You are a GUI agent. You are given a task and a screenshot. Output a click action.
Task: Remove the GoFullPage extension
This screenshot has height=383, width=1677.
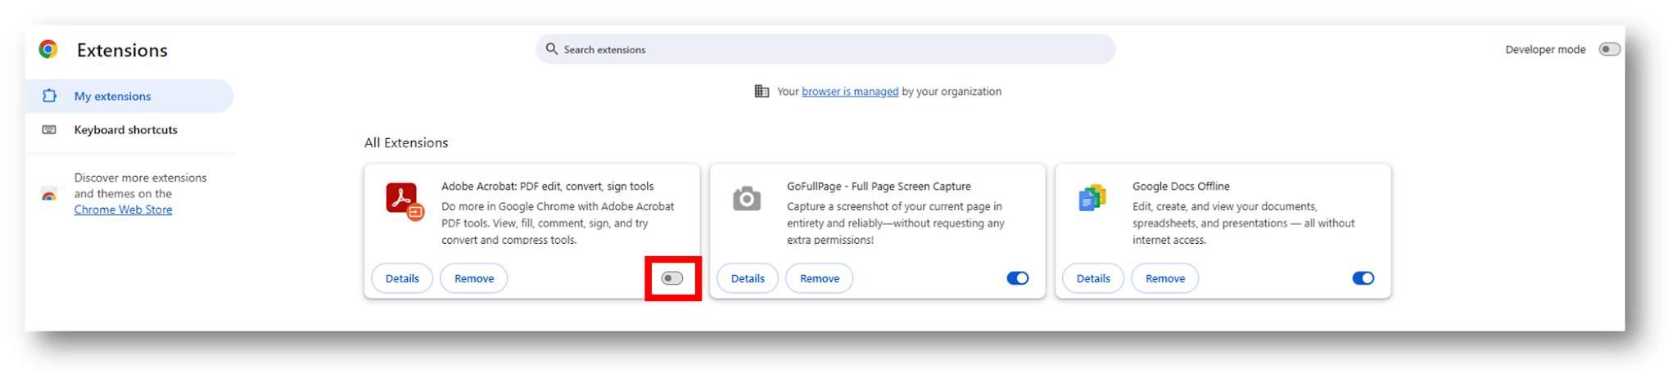[820, 278]
